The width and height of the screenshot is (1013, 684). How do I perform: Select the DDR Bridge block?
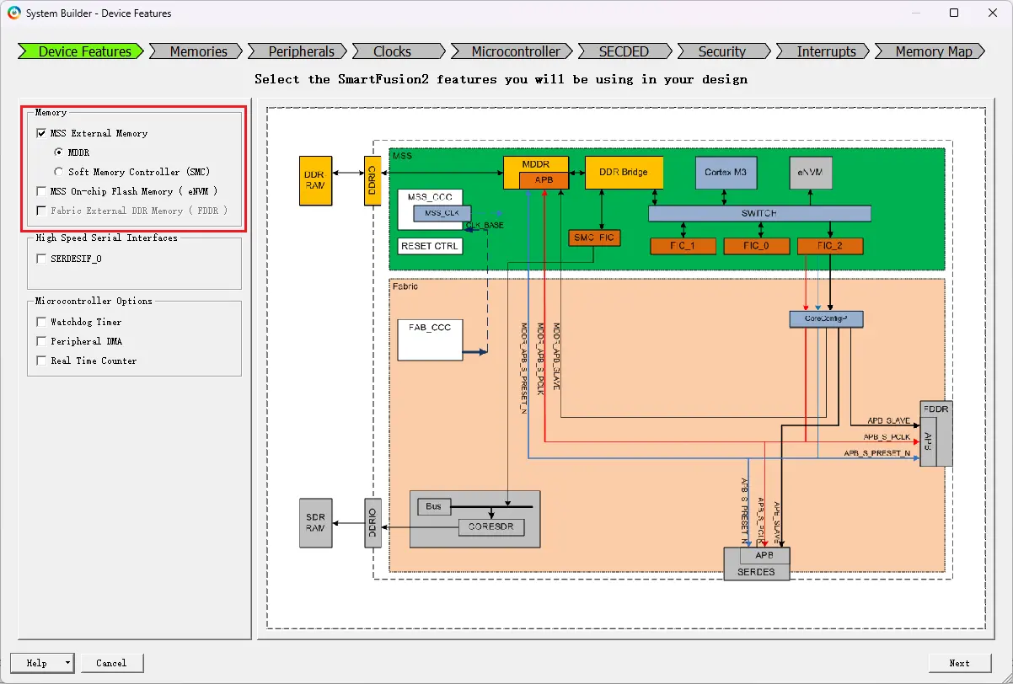coord(624,172)
